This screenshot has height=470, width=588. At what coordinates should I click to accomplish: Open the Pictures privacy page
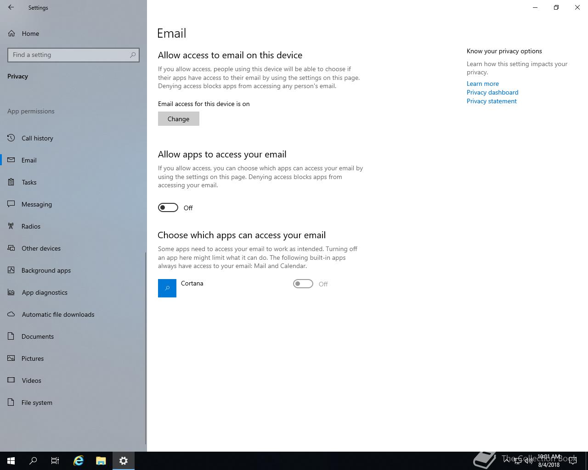pos(73,358)
